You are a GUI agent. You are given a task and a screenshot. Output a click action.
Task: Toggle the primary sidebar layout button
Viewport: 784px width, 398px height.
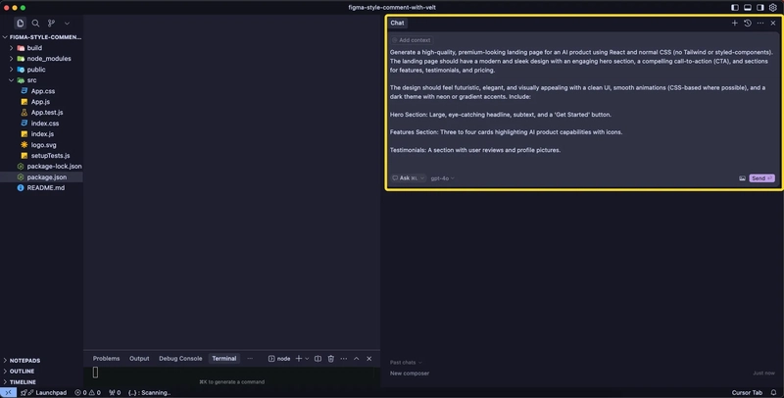pyautogui.click(x=733, y=7)
